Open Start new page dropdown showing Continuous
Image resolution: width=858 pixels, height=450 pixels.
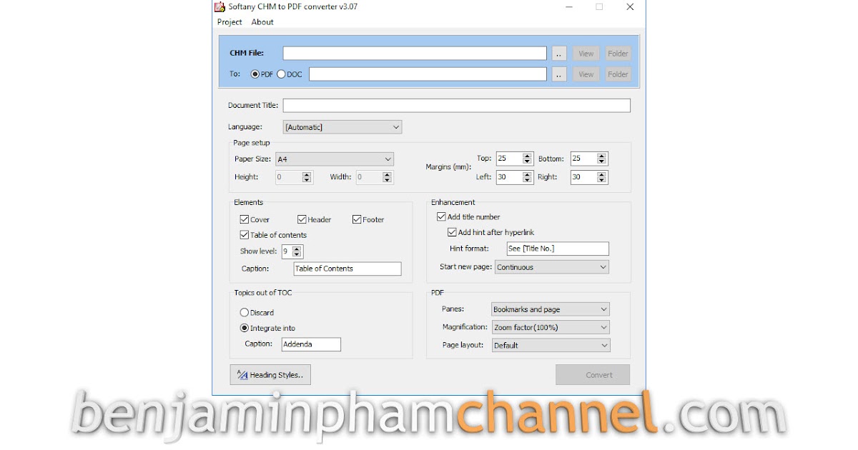[x=551, y=267]
